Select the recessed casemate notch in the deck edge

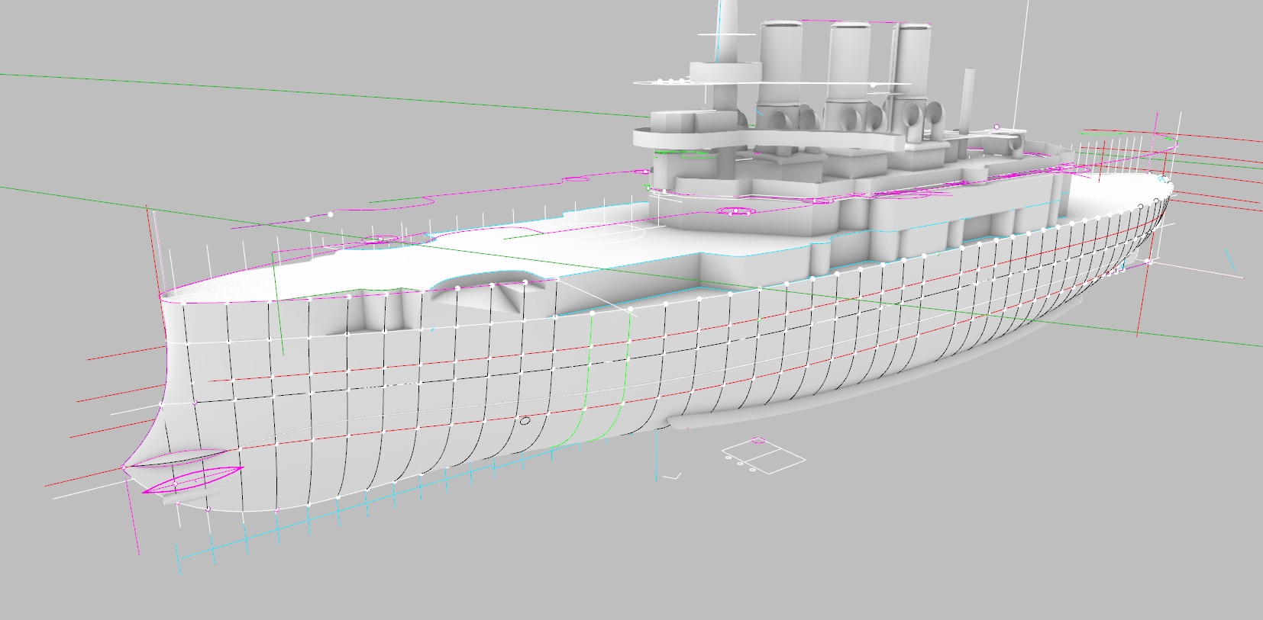tap(489, 295)
